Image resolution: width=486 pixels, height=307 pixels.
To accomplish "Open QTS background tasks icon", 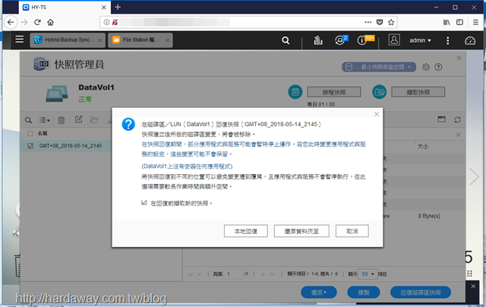I will pos(318,40).
